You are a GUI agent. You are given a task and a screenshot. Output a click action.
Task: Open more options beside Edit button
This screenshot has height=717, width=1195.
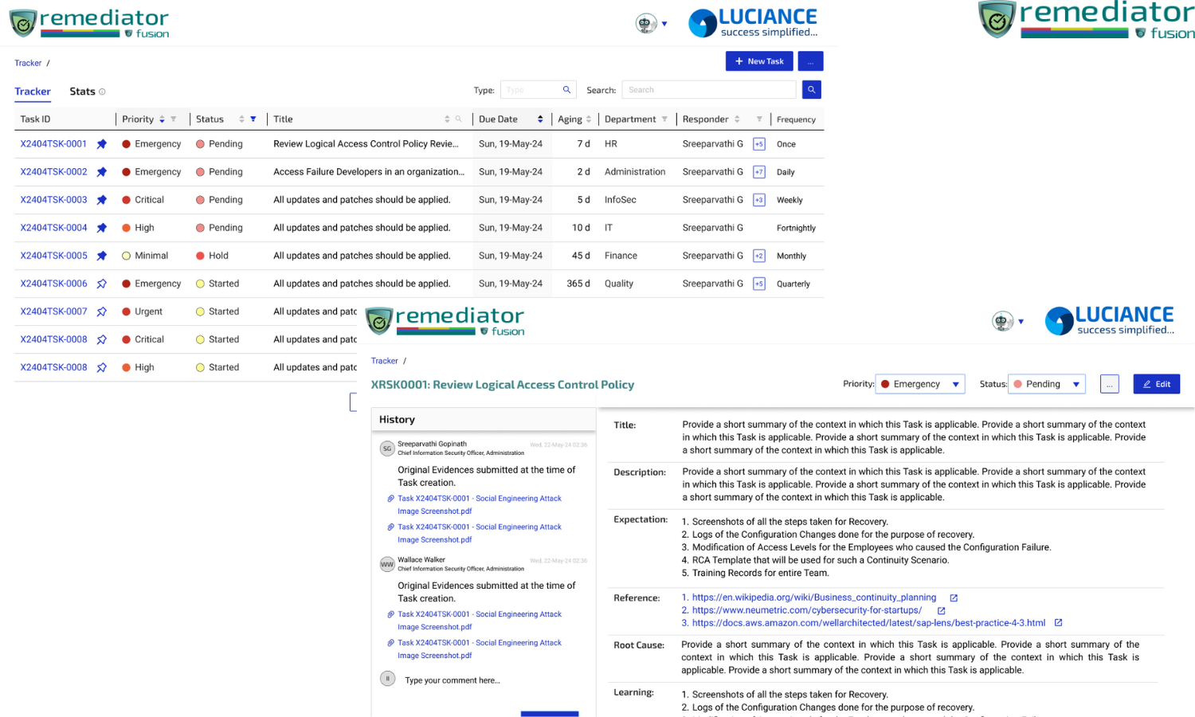coord(1109,384)
